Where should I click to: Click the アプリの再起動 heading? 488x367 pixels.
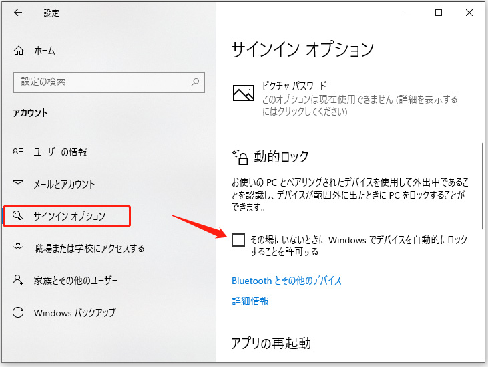coord(271,343)
